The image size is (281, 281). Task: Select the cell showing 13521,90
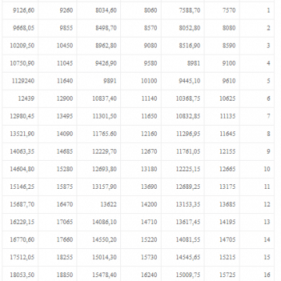20,133
